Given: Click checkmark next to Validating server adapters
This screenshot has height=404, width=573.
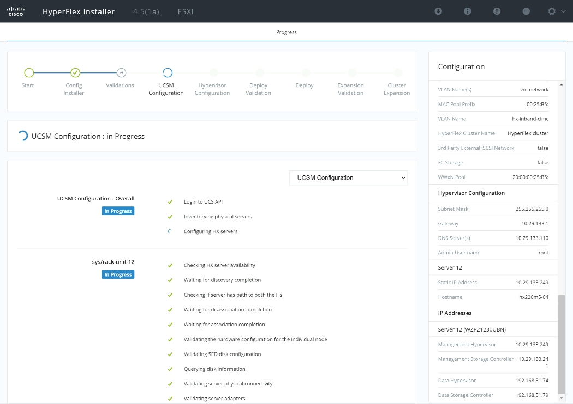Looking at the screenshot, I should [170, 399].
